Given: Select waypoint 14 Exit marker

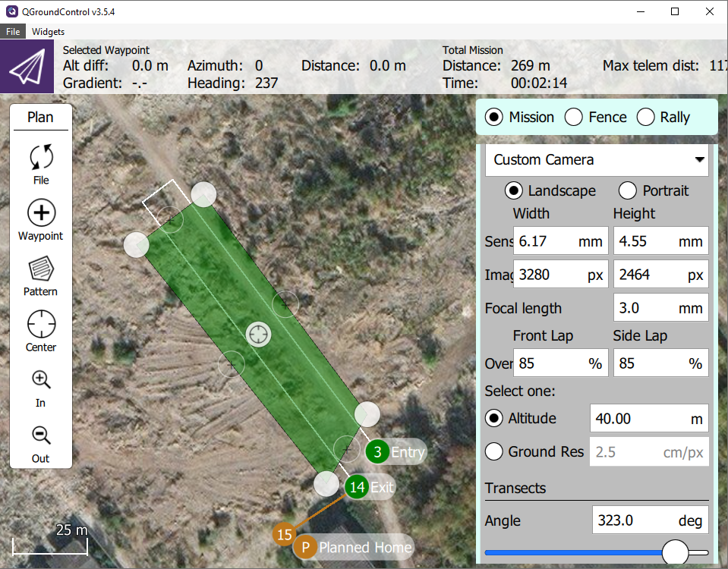Looking at the screenshot, I should point(357,487).
